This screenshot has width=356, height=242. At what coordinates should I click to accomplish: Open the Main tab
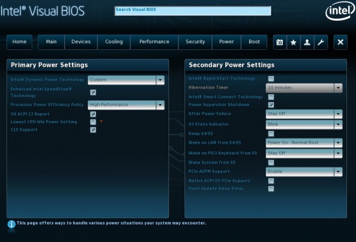pyautogui.click(x=51, y=42)
